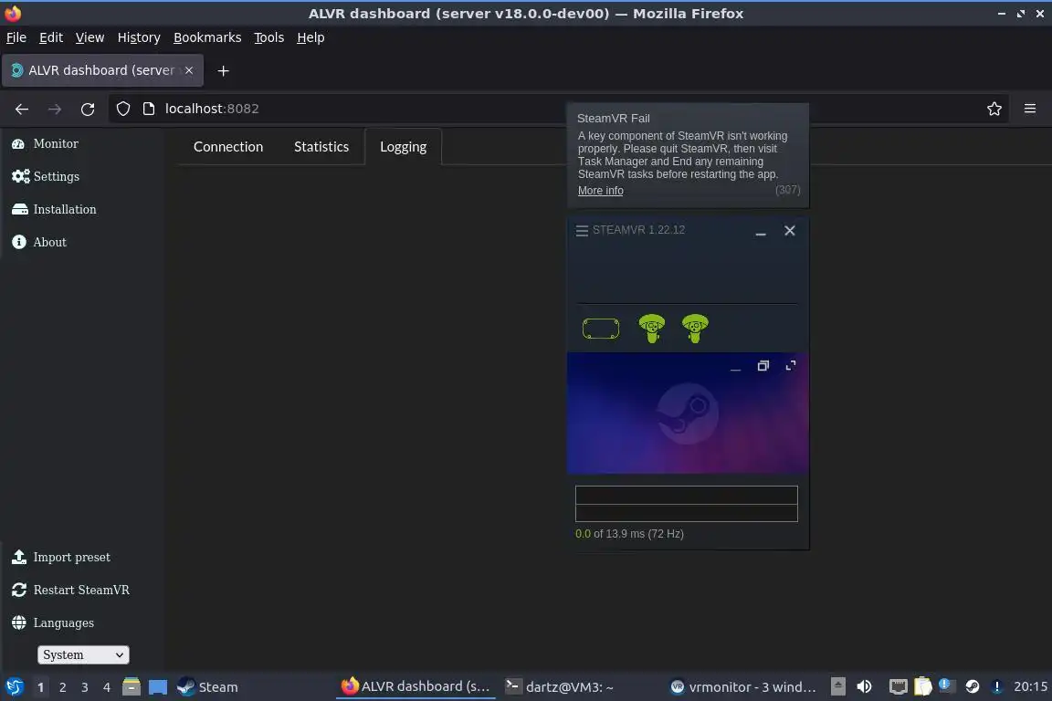Image resolution: width=1052 pixels, height=701 pixels.
Task: Click the second controller status icon in SteamVR
Action: (x=695, y=329)
